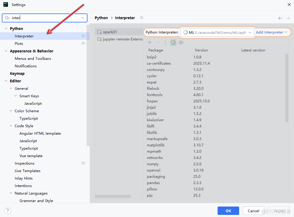Select the fonttools package row
Image resolution: width=294 pixels, height=217 pixels.
(215, 95)
